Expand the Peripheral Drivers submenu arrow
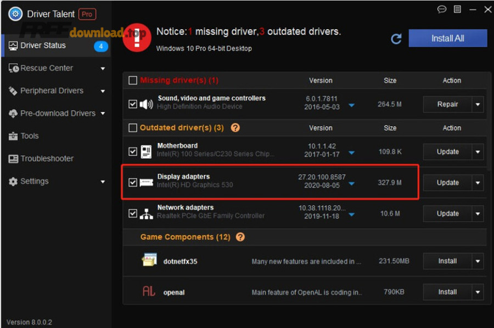The image size is (494, 328). pyautogui.click(x=103, y=91)
